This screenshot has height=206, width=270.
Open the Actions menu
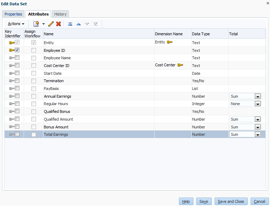[x=16, y=24]
